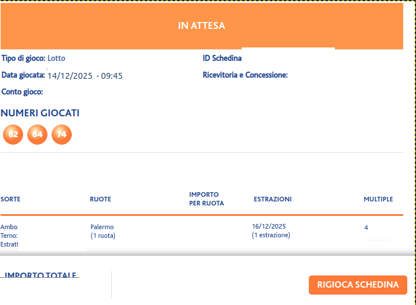Click the Ricevitoria e Concessione label

click(x=245, y=75)
